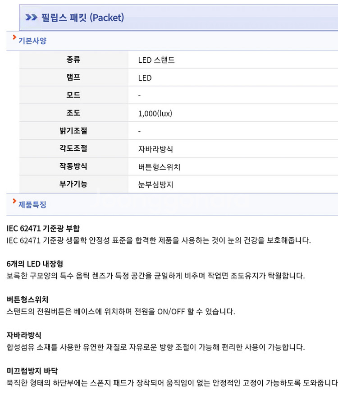Click the sentence about 합성섬유 소재
The height and width of the screenshot is (401, 338).
155,347
